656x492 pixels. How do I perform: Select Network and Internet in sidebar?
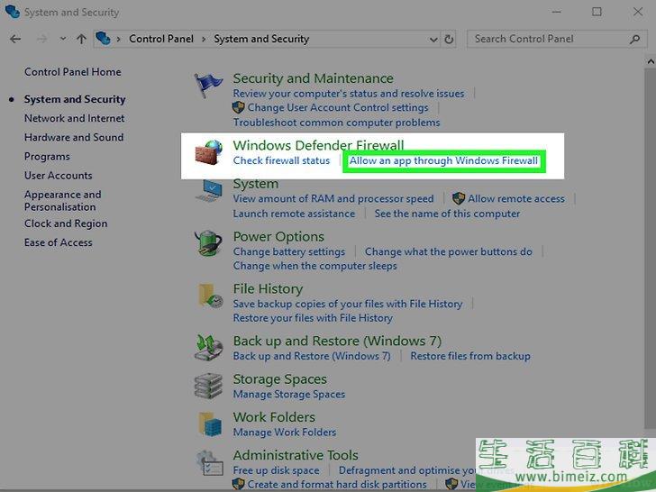(74, 118)
